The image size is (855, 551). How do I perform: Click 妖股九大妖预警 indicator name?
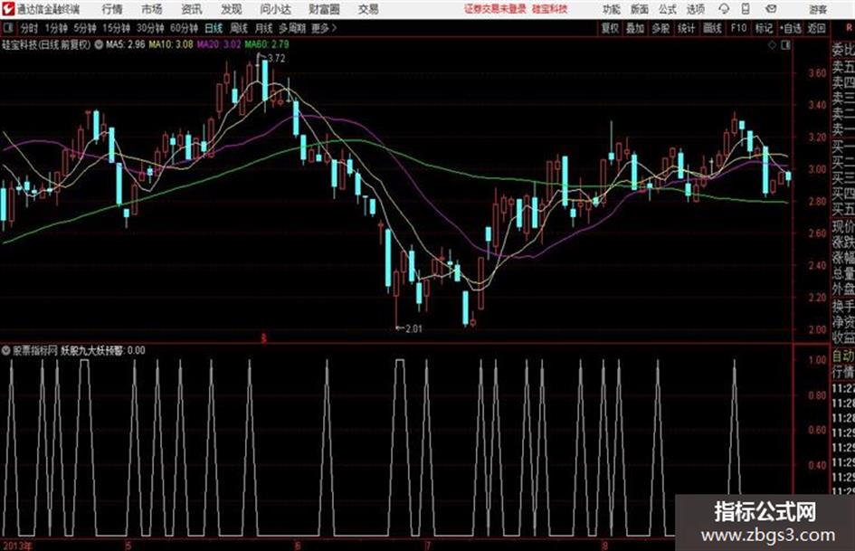point(92,350)
